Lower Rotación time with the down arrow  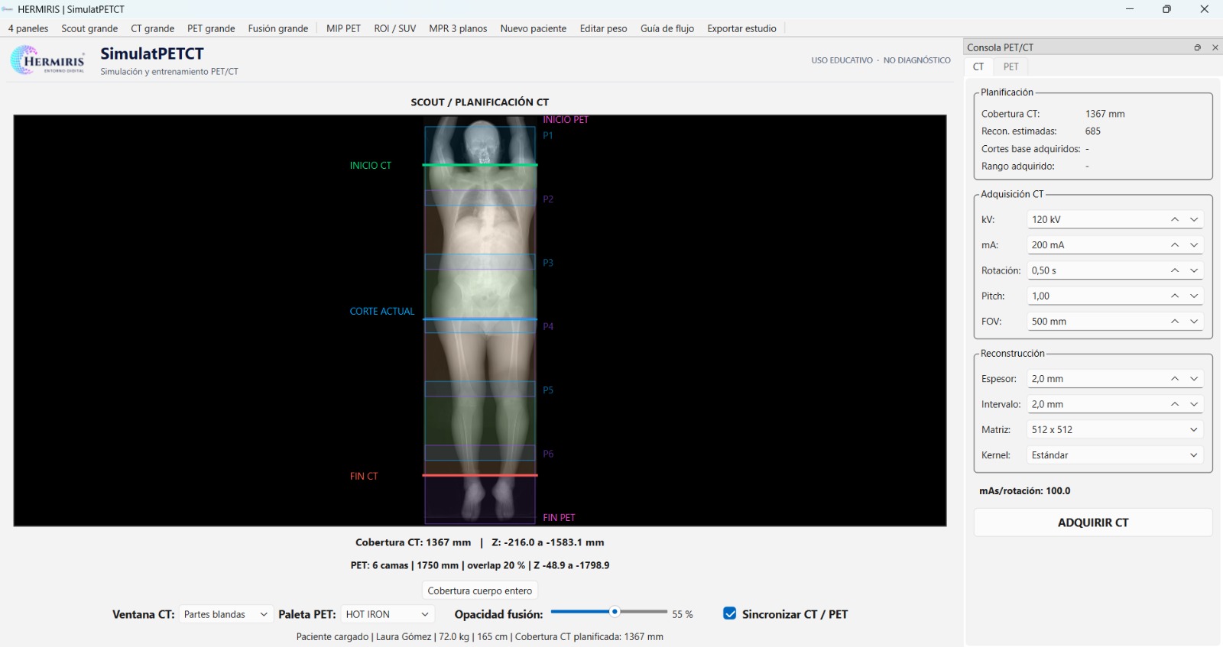[1194, 270]
